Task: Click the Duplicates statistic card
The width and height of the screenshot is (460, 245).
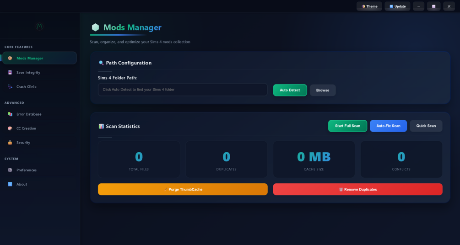Action: (227, 159)
